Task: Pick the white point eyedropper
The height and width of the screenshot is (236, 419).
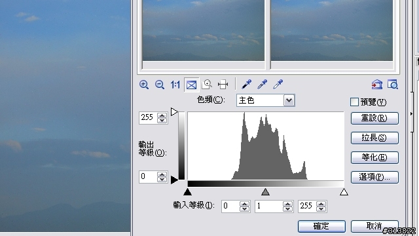Action: pyautogui.click(x=278, y=85)
